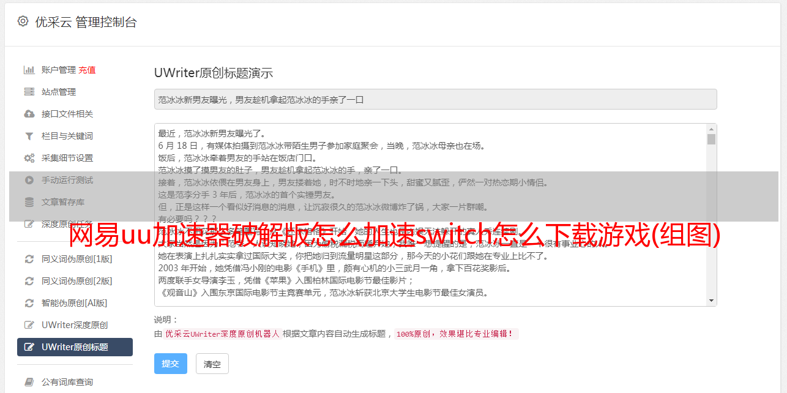
Task: Click the gear icon beside 优采云 管理控制台
Action: (23, 21)
